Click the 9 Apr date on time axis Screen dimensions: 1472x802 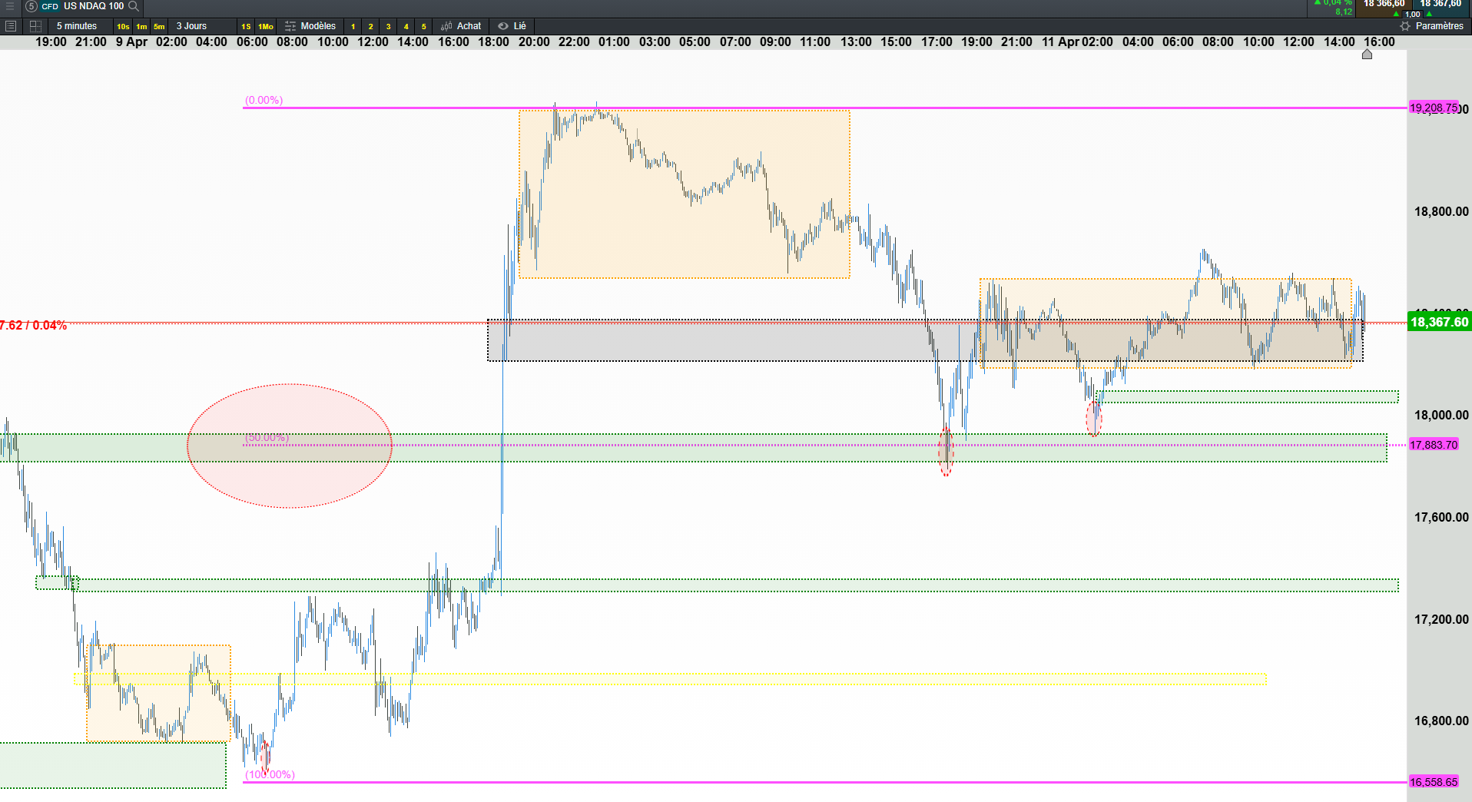[131, 42]
